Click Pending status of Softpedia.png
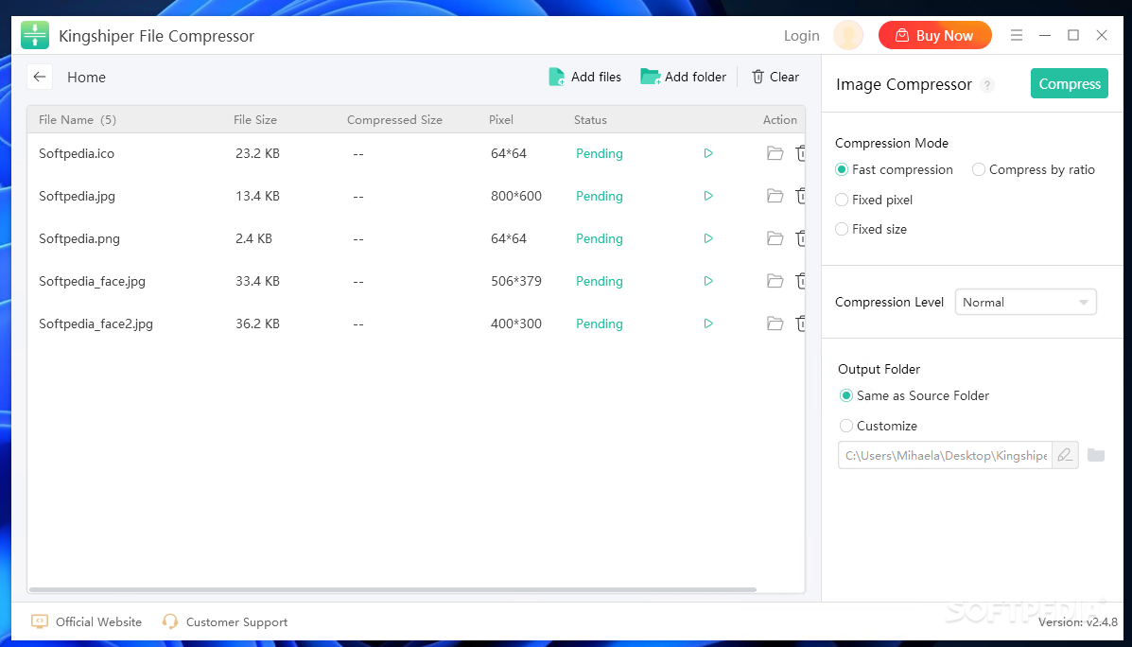This screenshot has height=647, width=1132. coord(600,238)
